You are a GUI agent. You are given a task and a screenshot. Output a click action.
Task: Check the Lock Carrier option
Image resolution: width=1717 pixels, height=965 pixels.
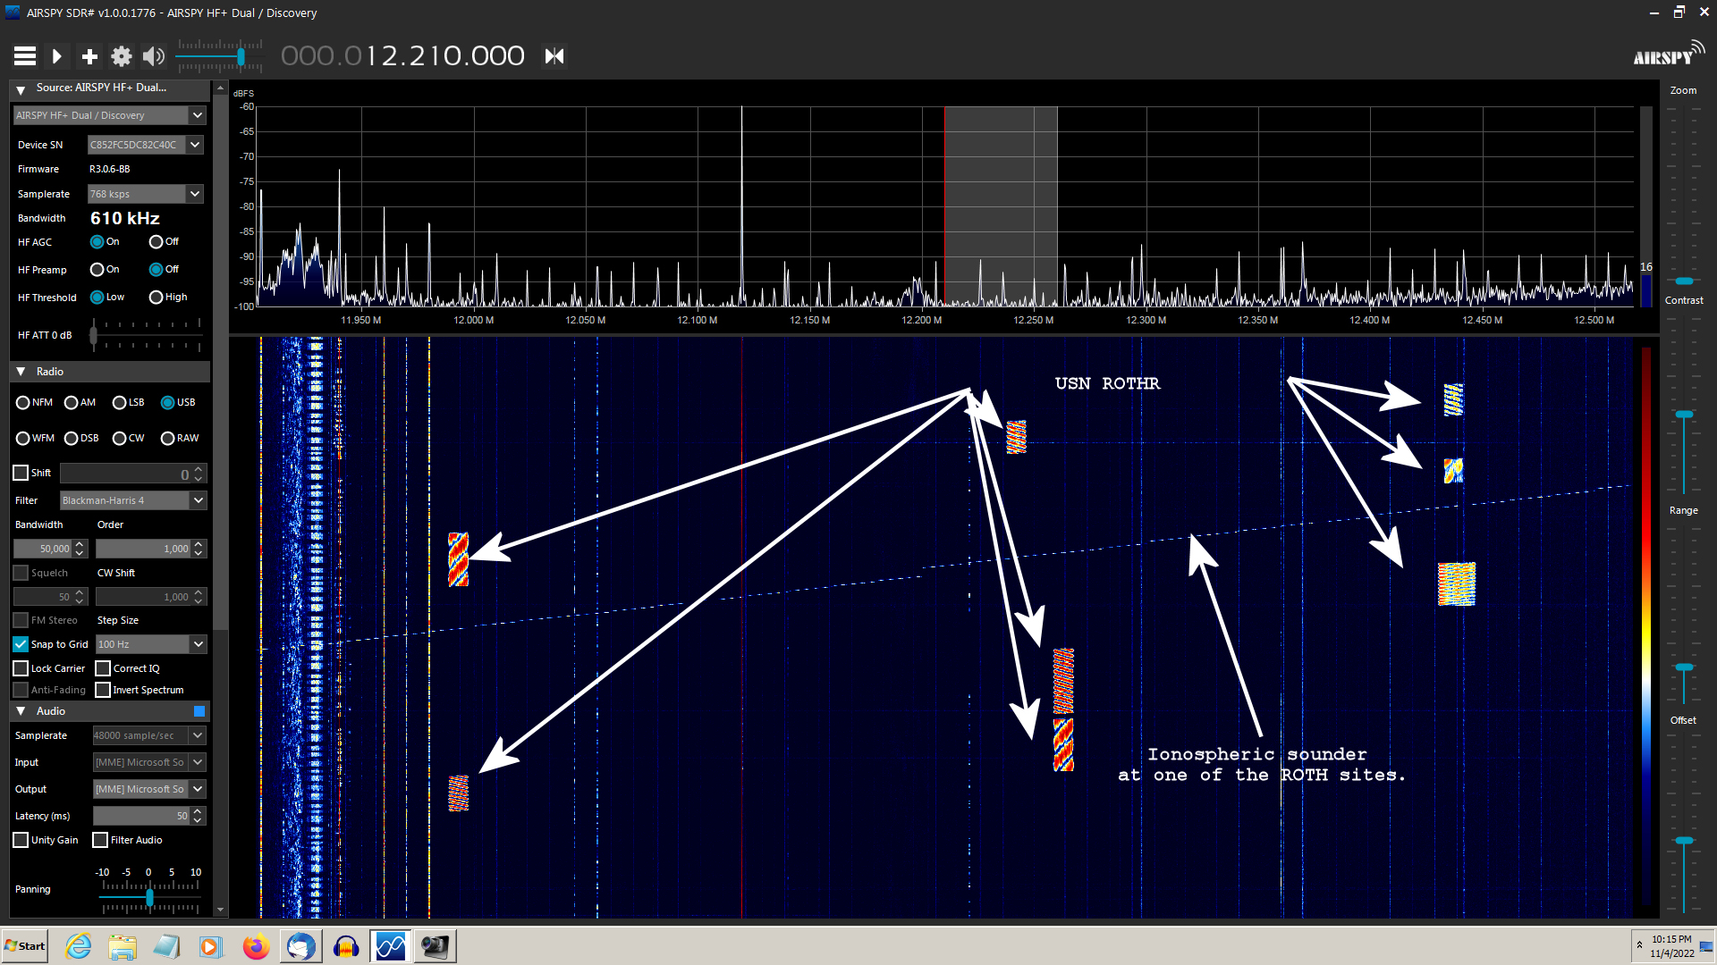click(x=21, y=667)
